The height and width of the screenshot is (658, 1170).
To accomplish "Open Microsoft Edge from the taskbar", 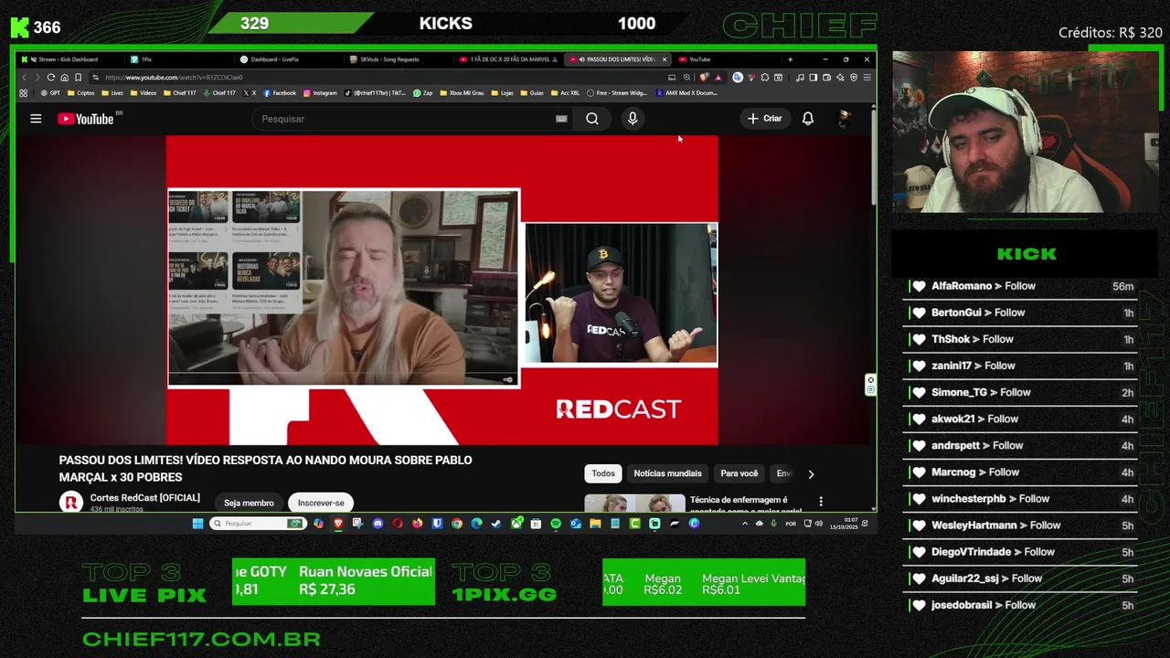I will pyautogui.click(x=477, y=524).
